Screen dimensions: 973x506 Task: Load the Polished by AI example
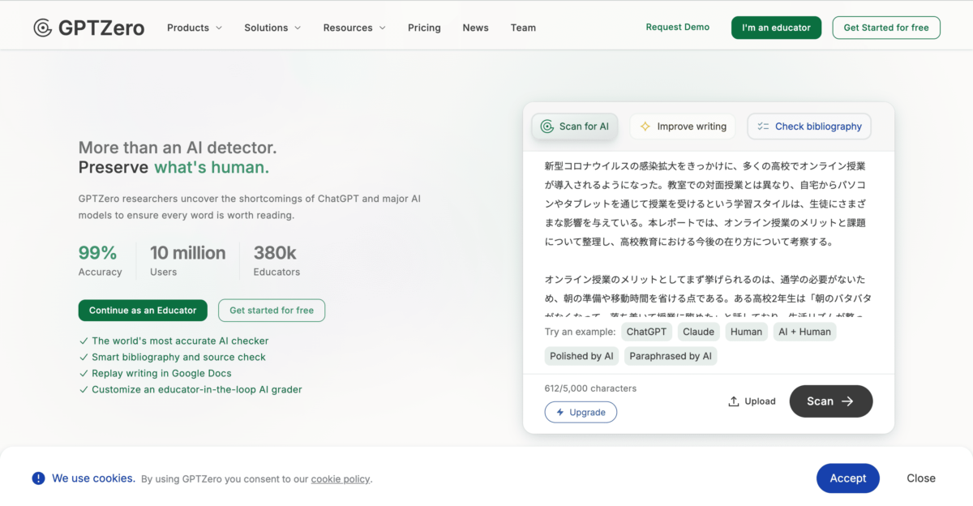[x=582, y=356]
